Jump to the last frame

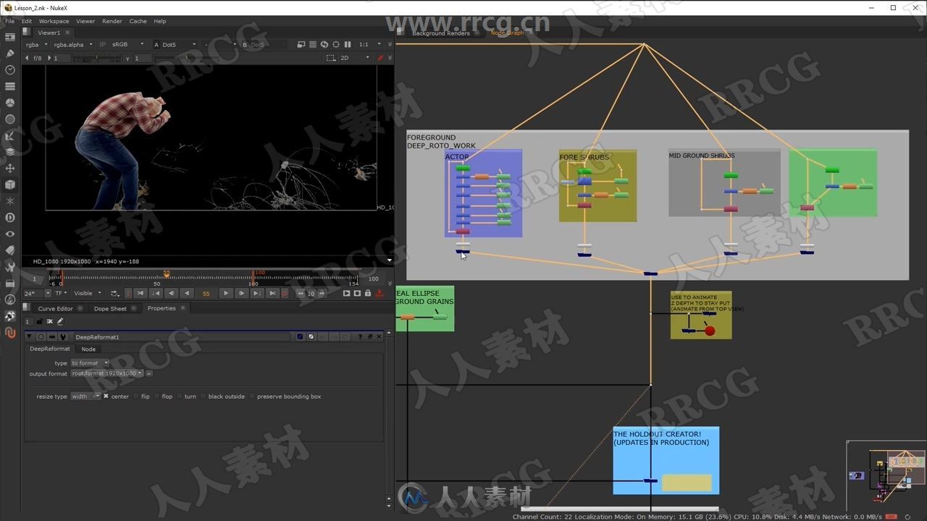(x=272, y=293)
